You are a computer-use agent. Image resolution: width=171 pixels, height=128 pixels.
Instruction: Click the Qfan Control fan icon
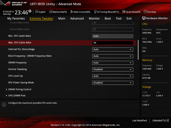coord(72,12)
